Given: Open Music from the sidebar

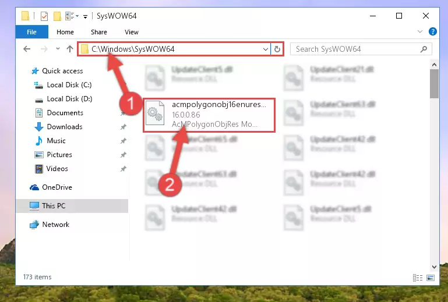Looking at the screenshot, I should (x=56, y=141).
